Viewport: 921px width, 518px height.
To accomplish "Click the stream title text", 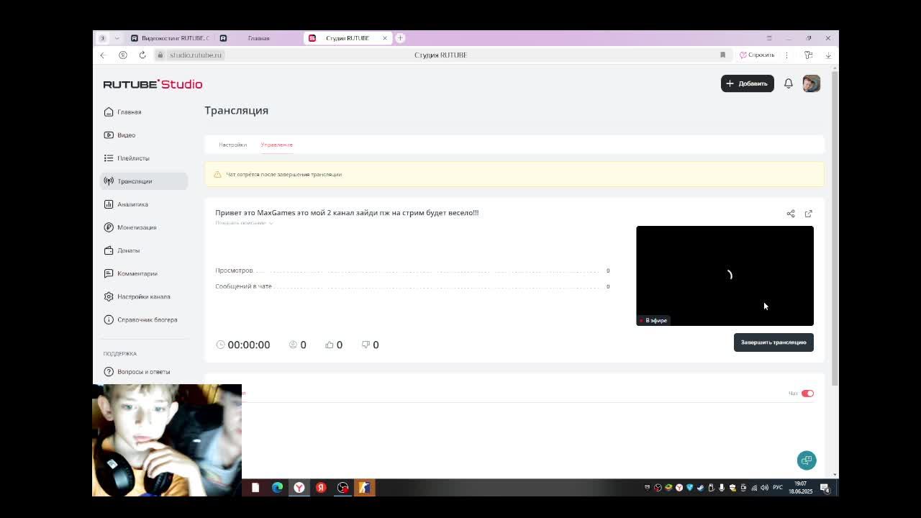I will click(x=347, y=213).
